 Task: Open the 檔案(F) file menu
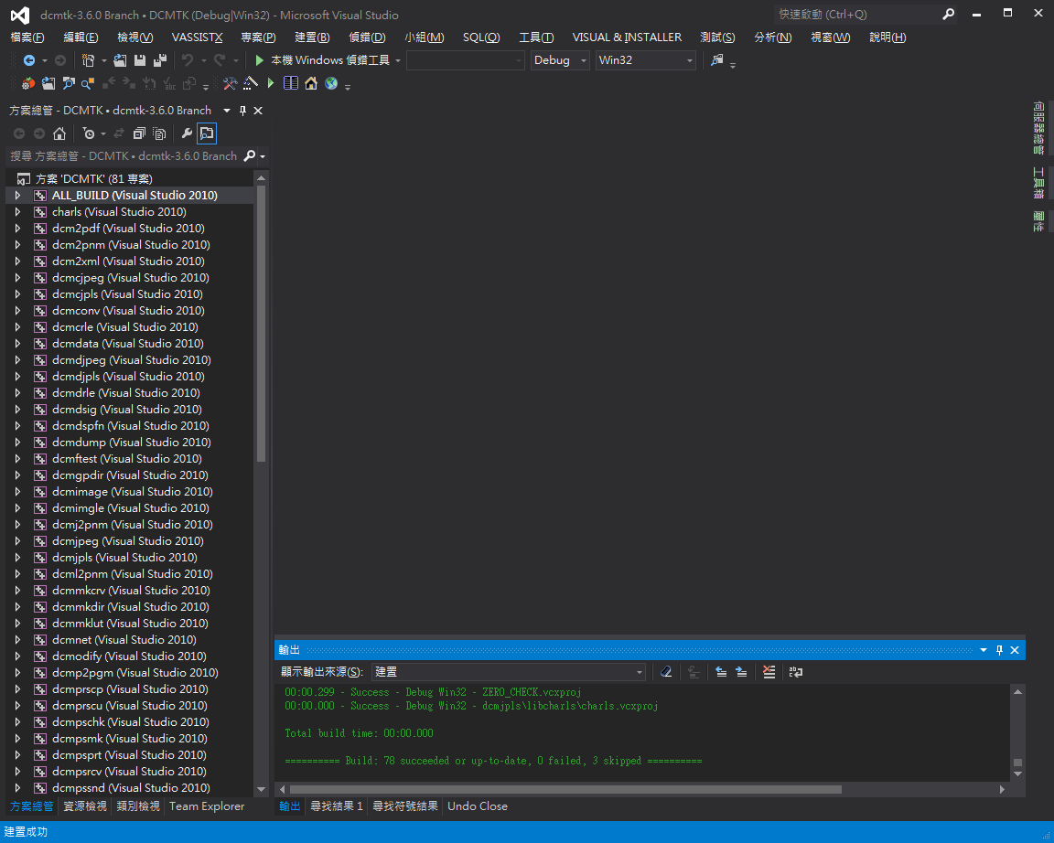27,37
